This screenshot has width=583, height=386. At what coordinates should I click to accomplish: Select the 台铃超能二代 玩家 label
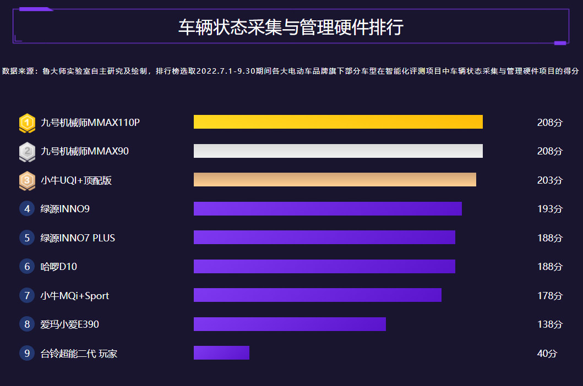pos(79,354)
